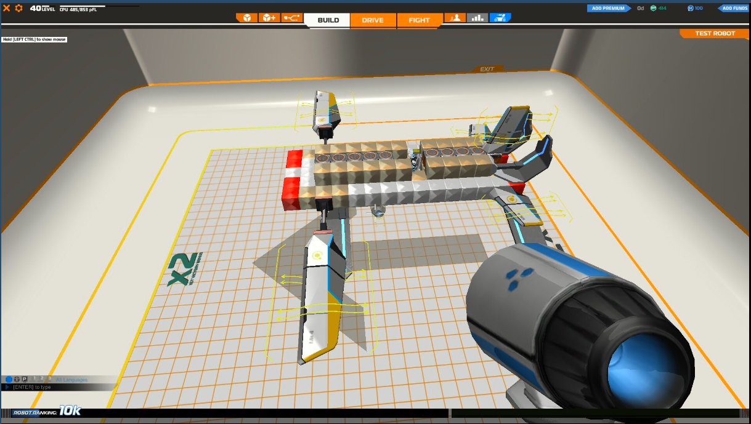The width and height of the screenshot is (751, 424).
Task: Click the blue robot garage icon
Action: click(x=500, y=18)
